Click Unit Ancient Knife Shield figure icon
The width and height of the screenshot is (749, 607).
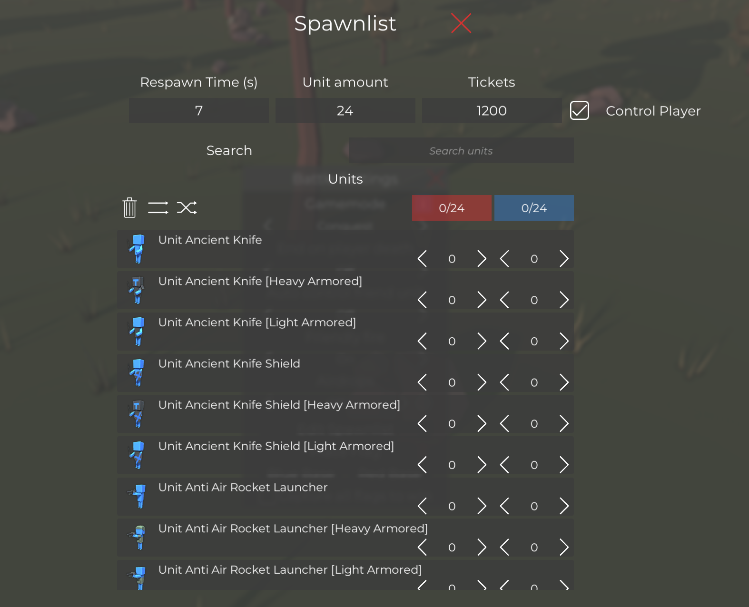[x=138, y=372]
